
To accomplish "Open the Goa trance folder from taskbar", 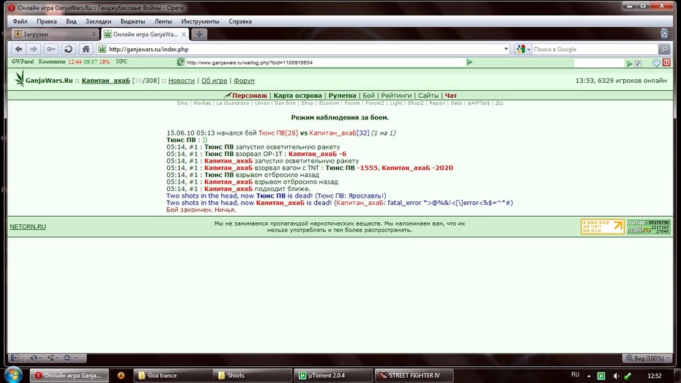I will 174,376.
